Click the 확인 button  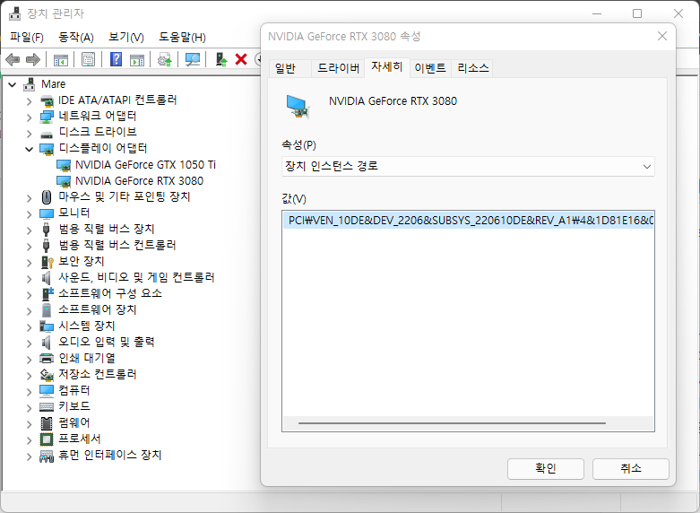(546, 469)
